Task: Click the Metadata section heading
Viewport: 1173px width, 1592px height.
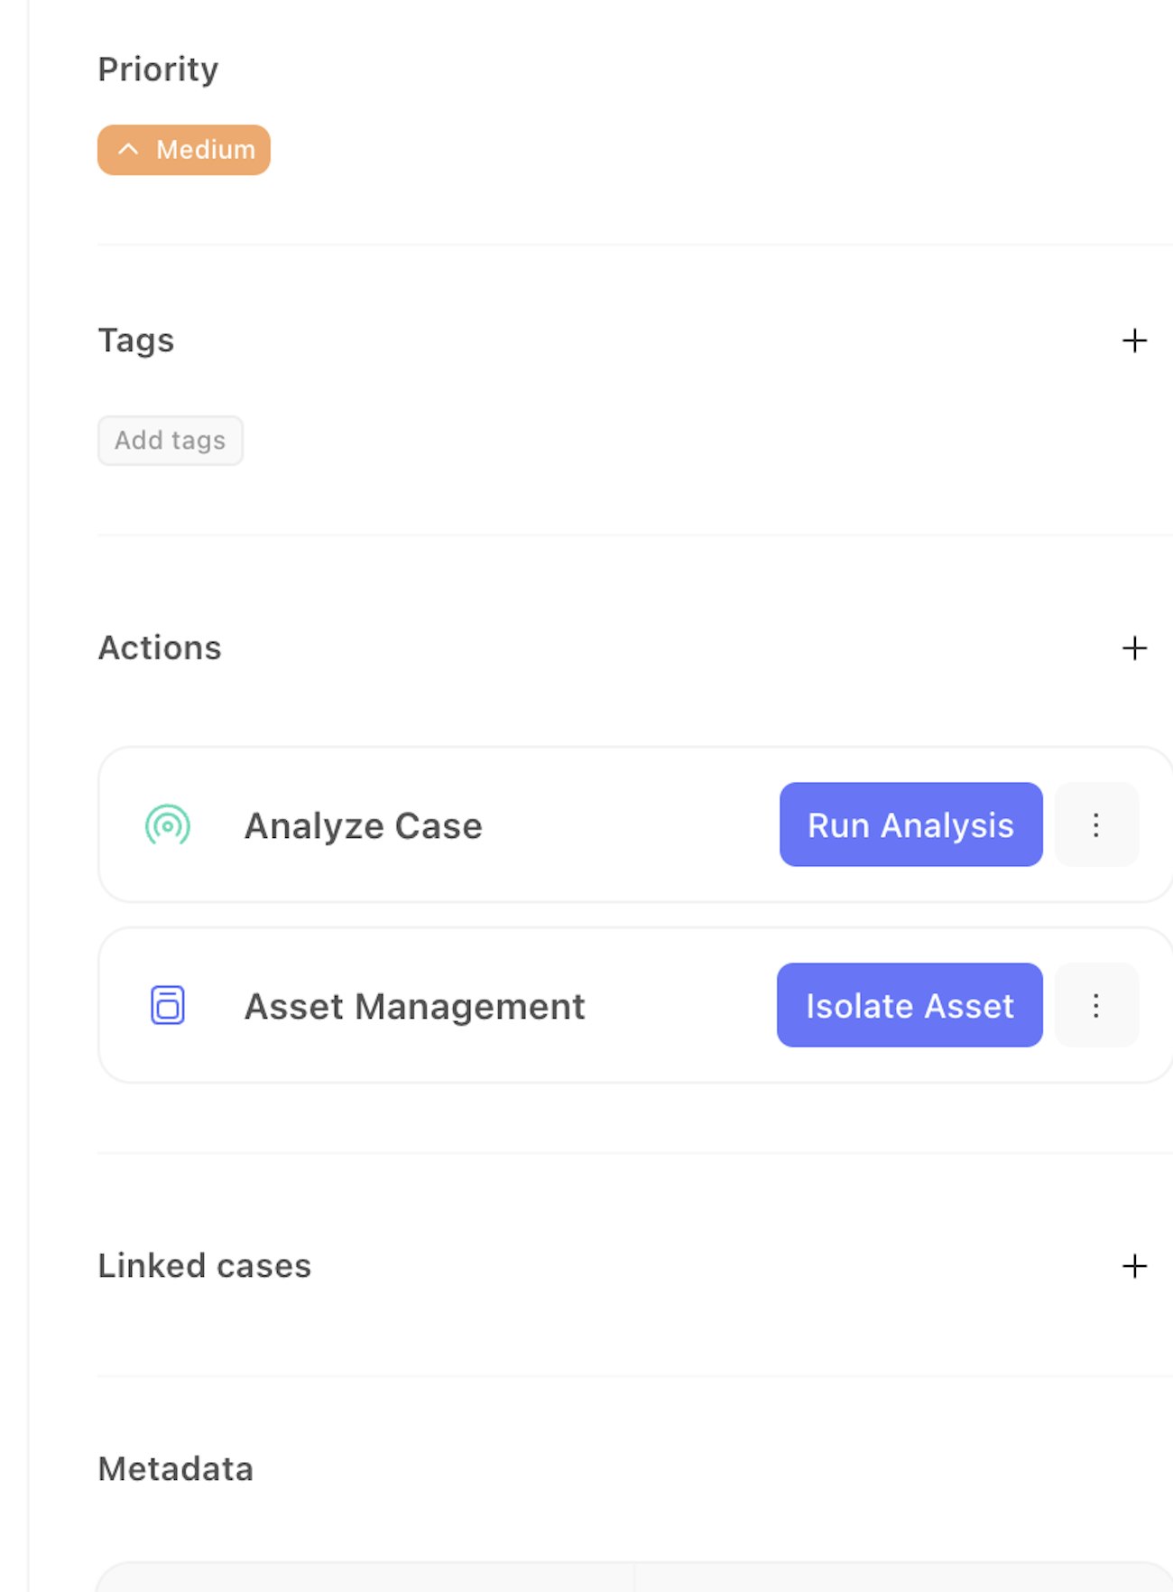Action: click(x=176, y=1469)
